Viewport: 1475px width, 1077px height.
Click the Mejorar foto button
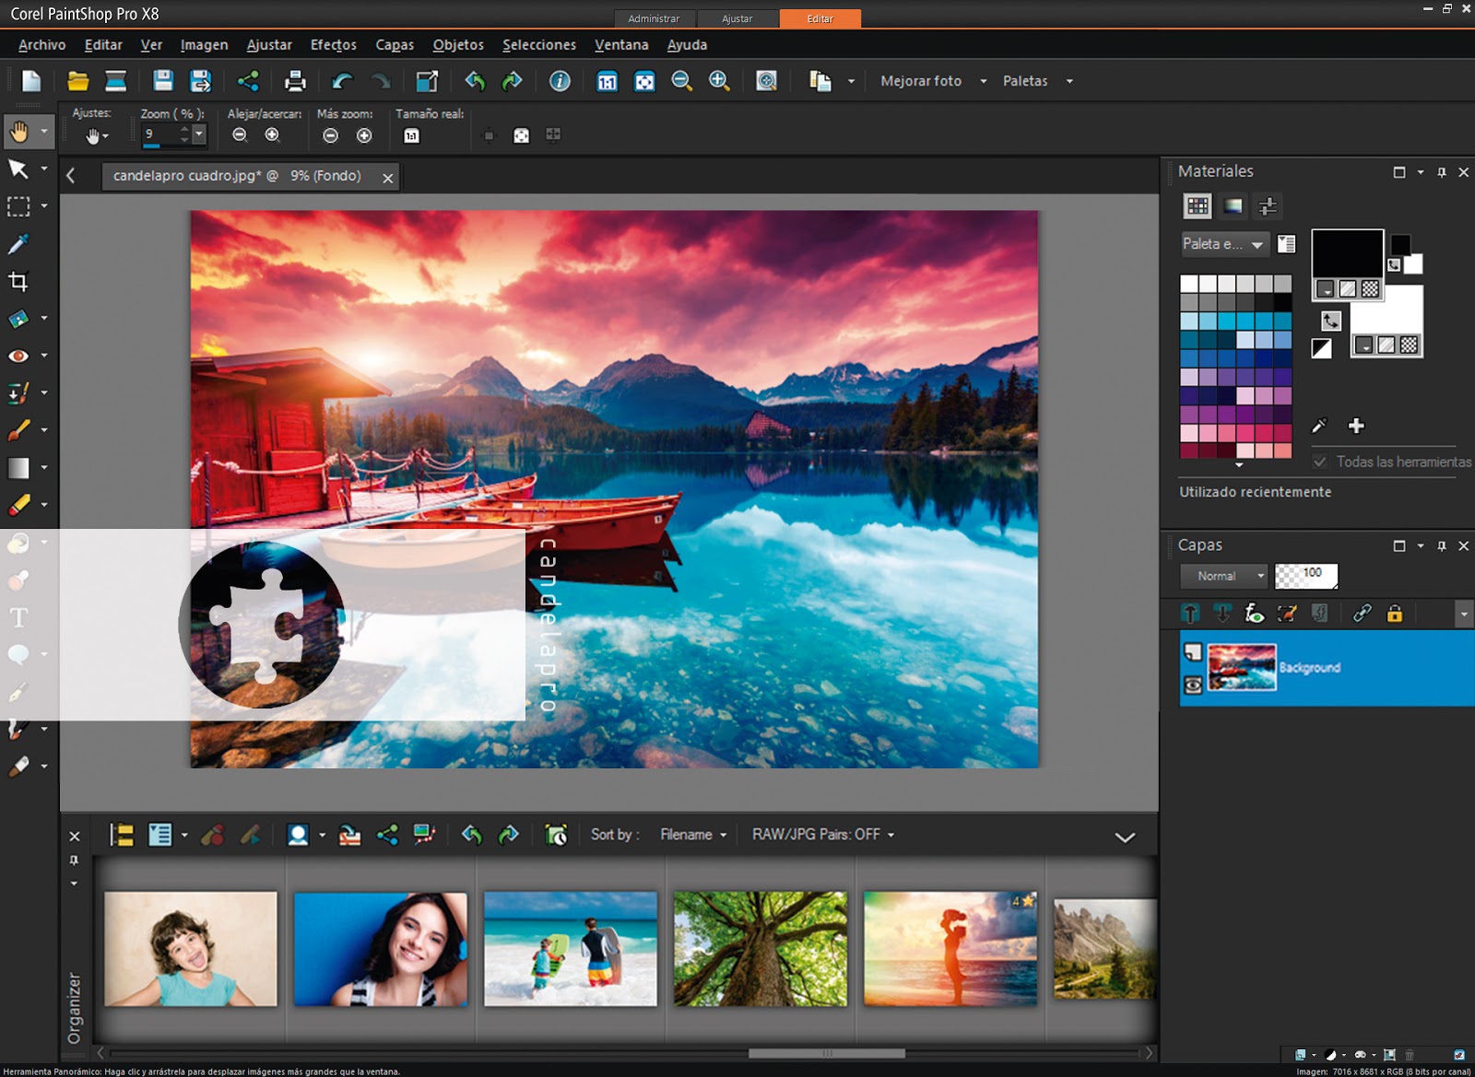coord(920,81)
